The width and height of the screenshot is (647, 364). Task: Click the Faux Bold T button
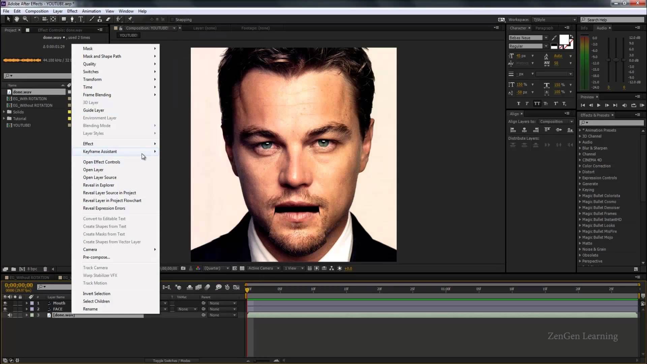[x=519, y=104]
